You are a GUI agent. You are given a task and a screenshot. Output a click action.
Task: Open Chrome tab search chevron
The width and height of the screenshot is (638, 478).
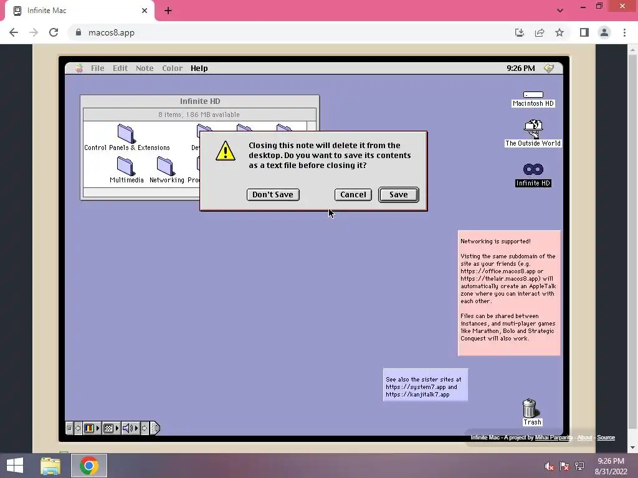(560, 11)
